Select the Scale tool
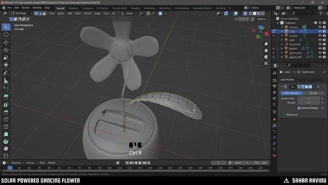The image size is (328, 185). click(x=6, y=57)
